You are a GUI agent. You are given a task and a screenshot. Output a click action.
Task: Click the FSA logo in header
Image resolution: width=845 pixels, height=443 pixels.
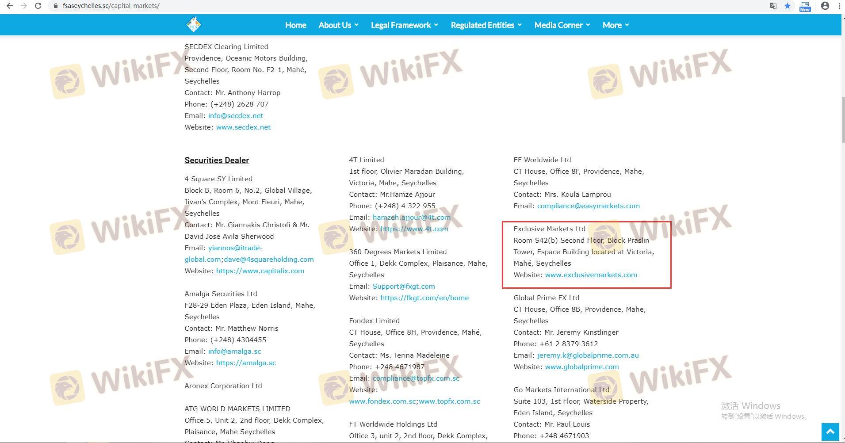click(193, 25)
